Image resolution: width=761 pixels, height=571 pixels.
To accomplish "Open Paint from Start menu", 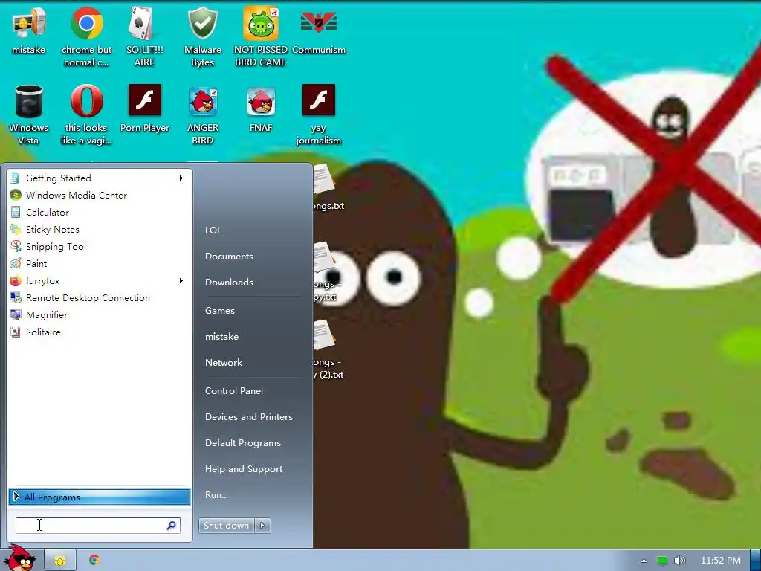I will 99,264.
